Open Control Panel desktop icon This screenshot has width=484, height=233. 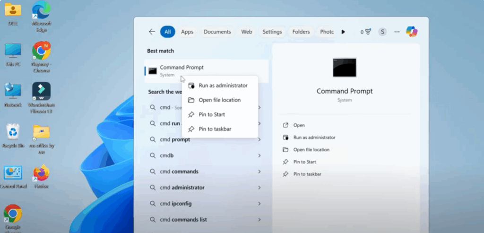point(13,177)
